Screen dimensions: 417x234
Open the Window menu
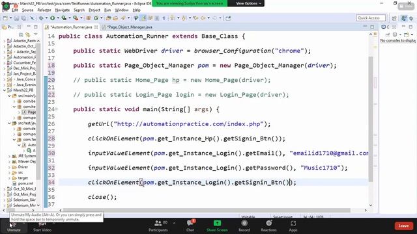point(122,10)
